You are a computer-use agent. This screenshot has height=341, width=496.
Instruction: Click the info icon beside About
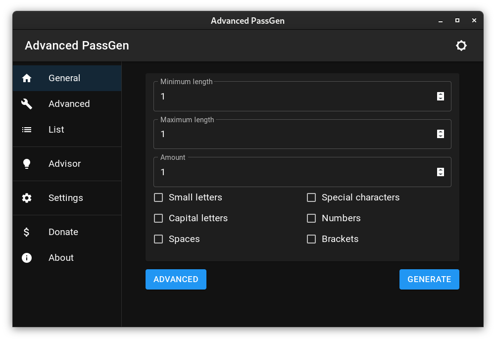coord(27,258)
